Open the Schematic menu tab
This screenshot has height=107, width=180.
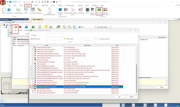click(x=45, y=5)
